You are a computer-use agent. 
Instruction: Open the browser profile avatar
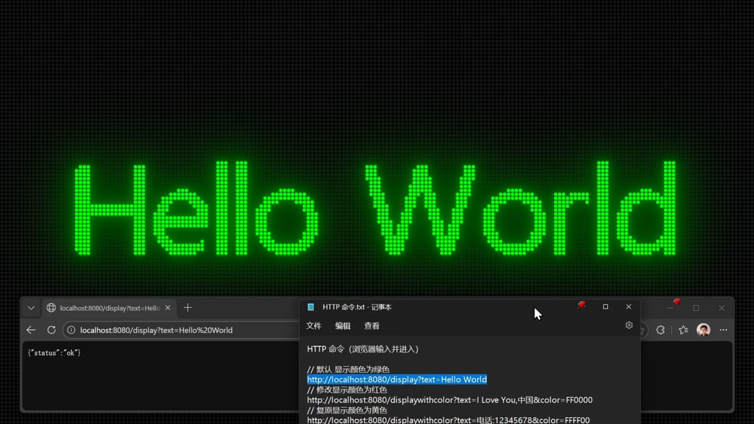(x=703, y=330)
